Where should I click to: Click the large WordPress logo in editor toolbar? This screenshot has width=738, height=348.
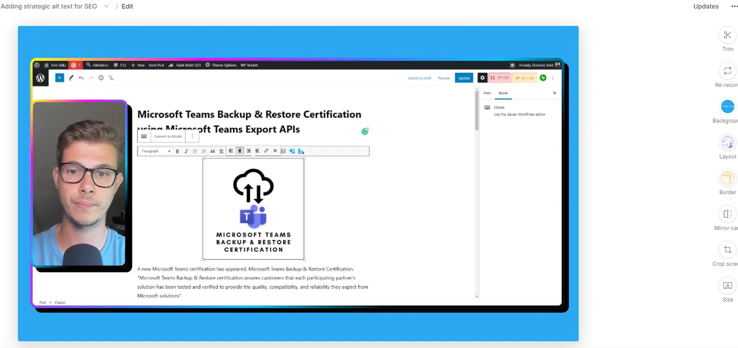(x=41, y=78)
